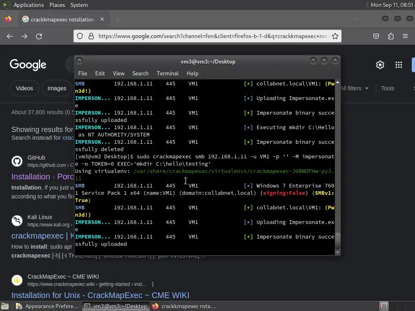Select the crackkmapexec nstallation tab
The height and width of the screenshot is (311, 415).
(x=64, y=19)
